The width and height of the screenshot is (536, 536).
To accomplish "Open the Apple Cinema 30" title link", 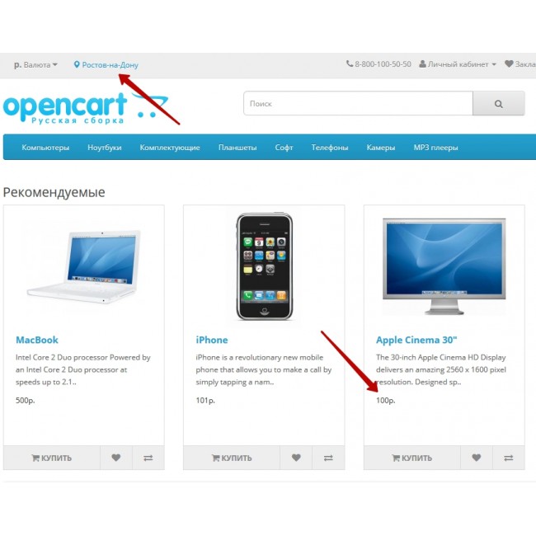I will pyautogui.click(x=416, y=340).
